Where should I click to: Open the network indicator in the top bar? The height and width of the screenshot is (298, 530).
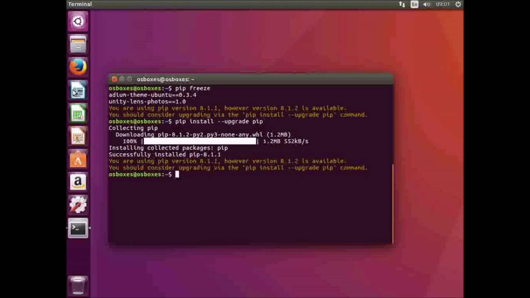[402, 4]
